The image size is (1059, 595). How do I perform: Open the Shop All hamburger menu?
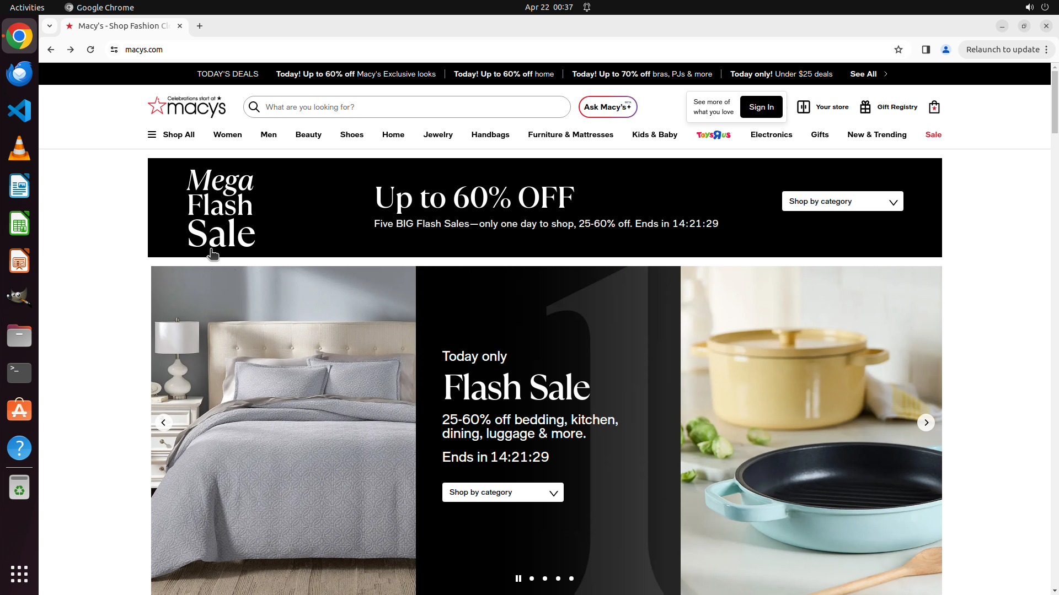pyautogui.click(x=171, y=134)
